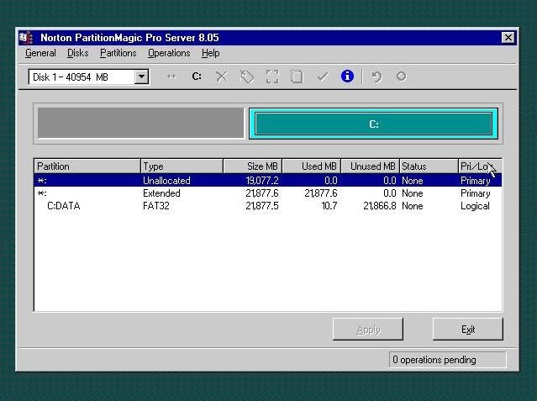Click the copy partition toolbar icon

[297, 77]
